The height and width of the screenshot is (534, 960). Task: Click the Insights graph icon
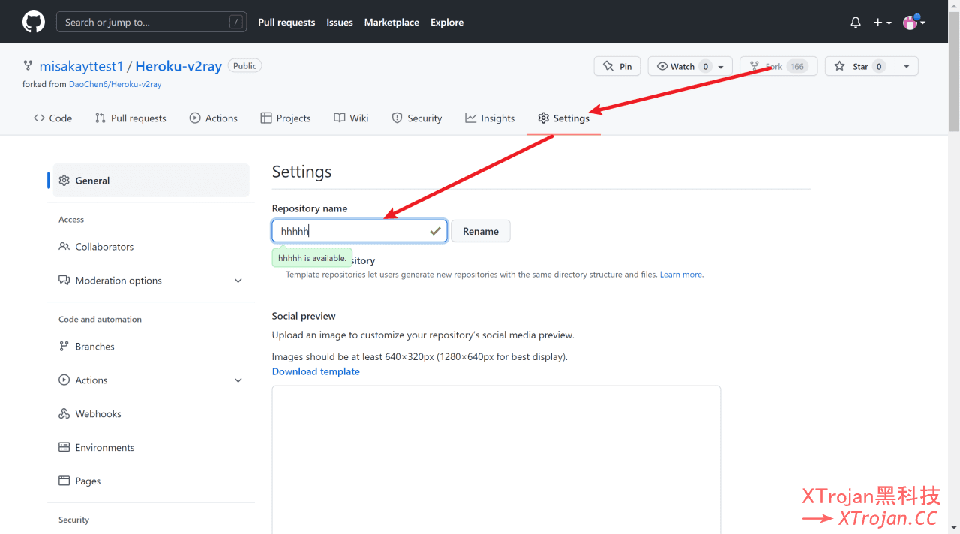point(471,118)
